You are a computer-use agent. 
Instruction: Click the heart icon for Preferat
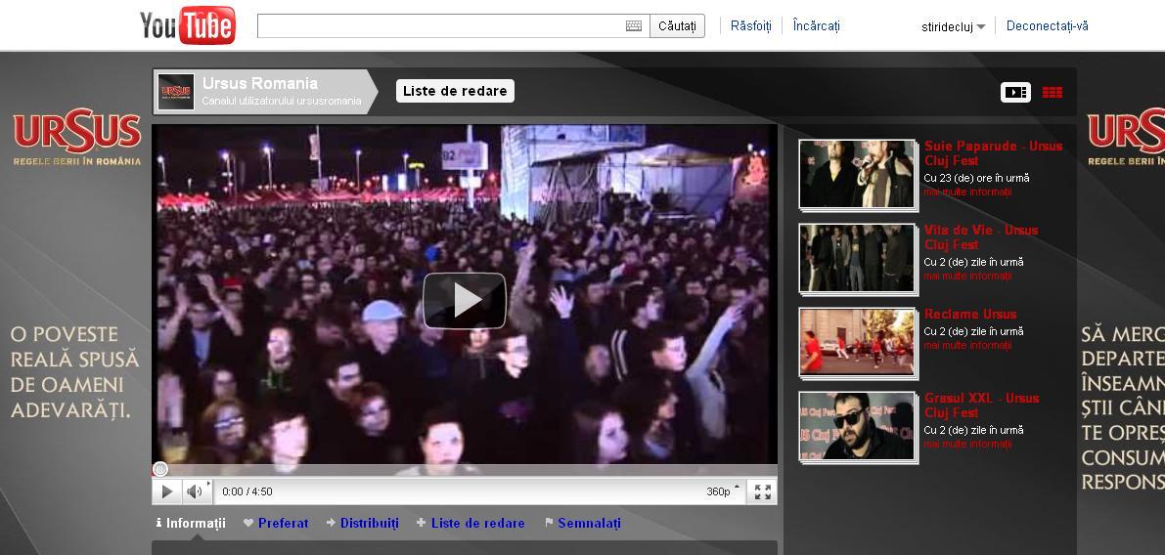[x=248, y=523]
